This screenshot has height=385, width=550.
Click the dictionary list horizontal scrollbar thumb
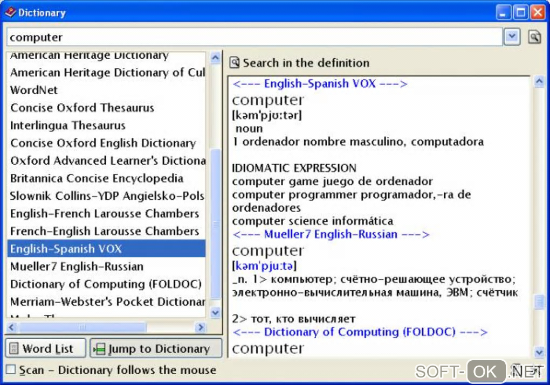[82, 327]
